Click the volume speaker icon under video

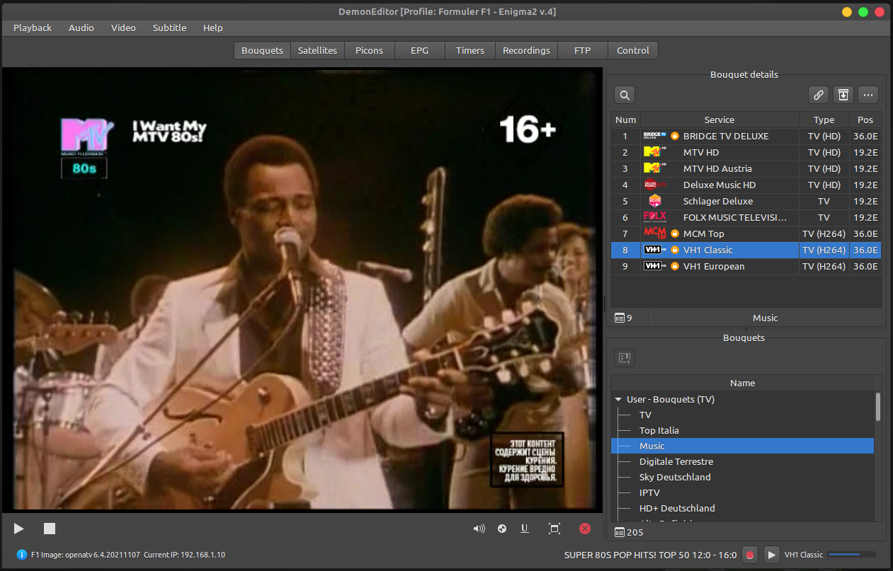[479, 529]
